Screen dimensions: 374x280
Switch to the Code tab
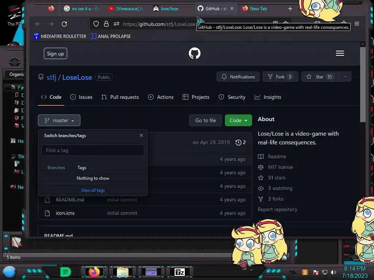tap(51, 97)
